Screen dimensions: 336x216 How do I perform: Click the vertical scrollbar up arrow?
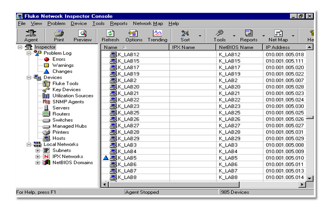coord(310,47)
